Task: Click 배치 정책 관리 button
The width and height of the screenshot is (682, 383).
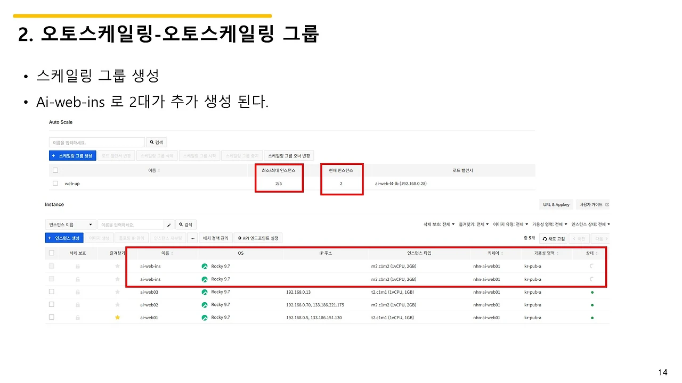Action: coord(215,238)
